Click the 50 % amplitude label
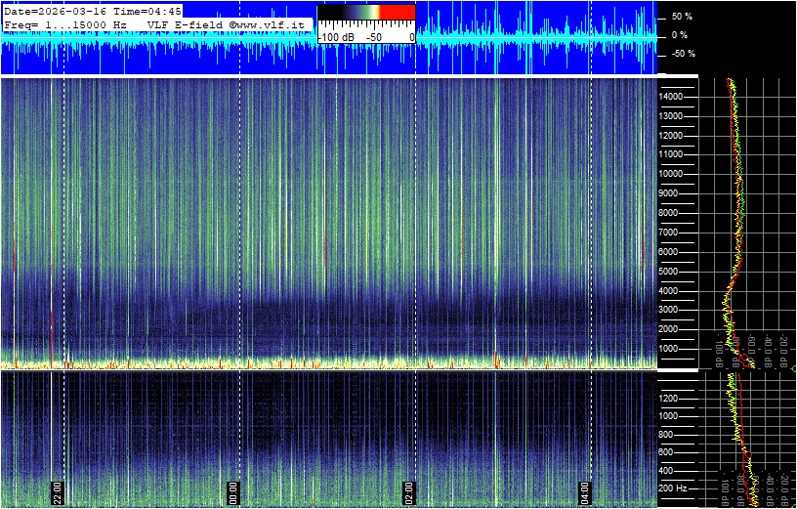Viewport: 797px width, 509px height. (x=682, y=17)
